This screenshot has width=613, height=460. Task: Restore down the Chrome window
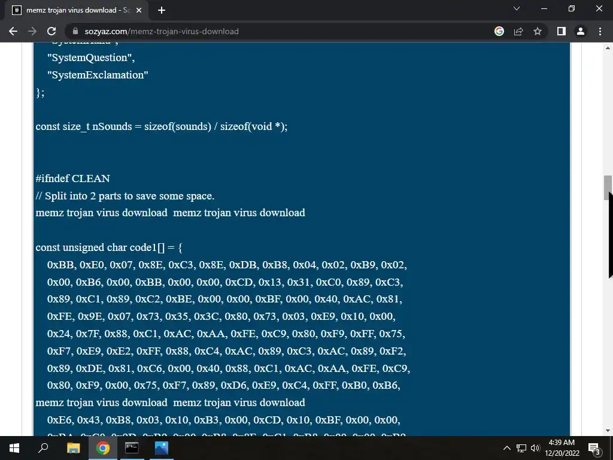pos(572,8)
